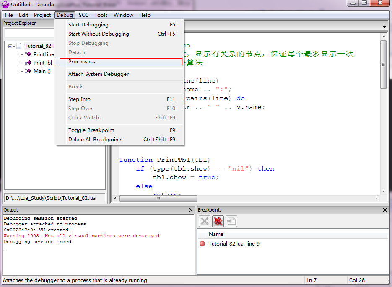The image size is (392, 287).
Task: Choose Toggle Breakpoint menu entry
Action: (119, 130)
